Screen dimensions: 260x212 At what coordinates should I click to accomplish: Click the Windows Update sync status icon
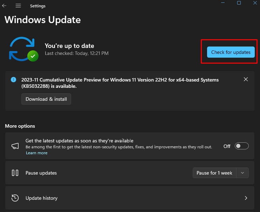click(x=23, y=49)
